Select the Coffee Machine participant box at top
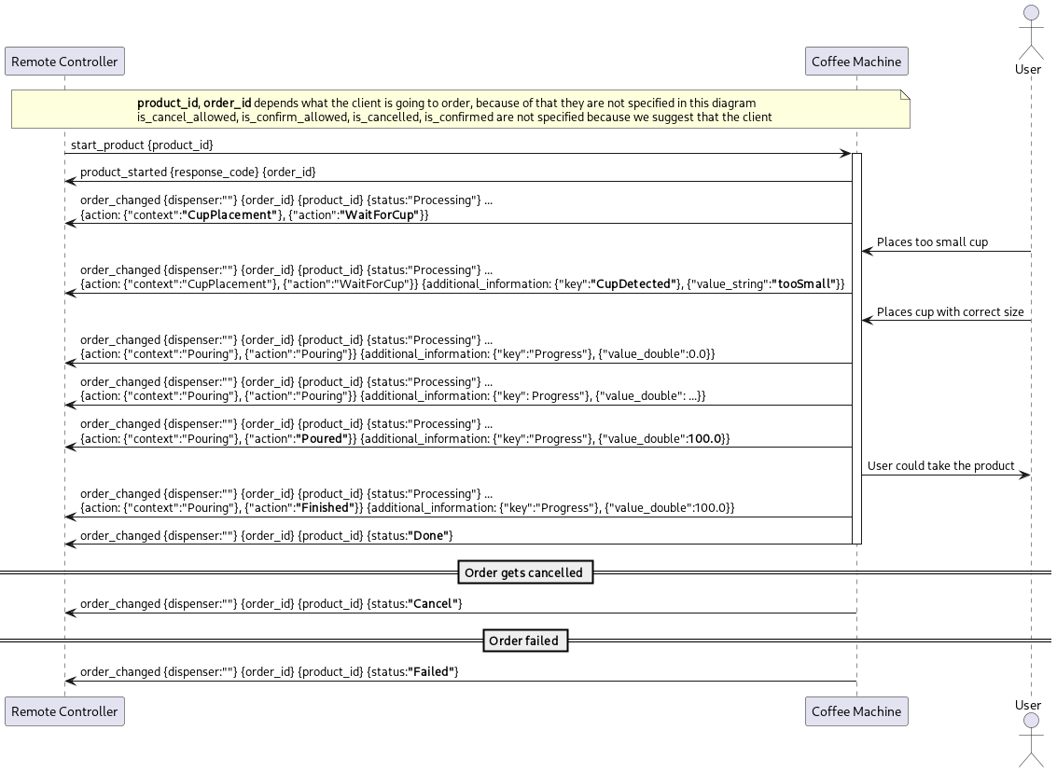The image size is (1057, 772). 855,61
